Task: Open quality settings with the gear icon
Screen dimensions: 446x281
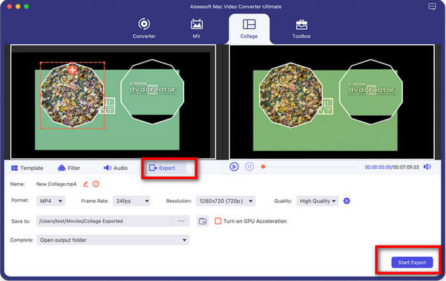Action: [347, 201]
